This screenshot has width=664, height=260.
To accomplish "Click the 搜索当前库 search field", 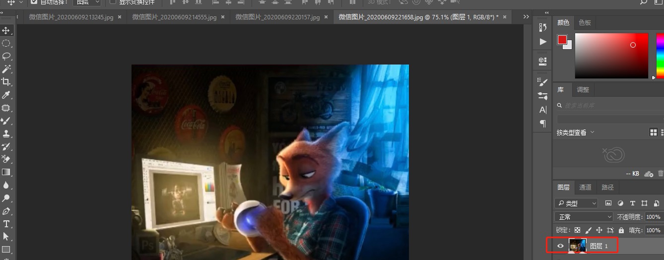I will [608, 105].
